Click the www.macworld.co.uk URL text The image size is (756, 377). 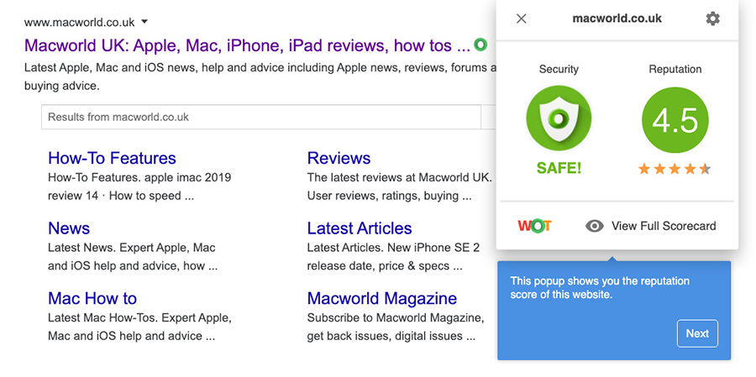click(x=80, y=22)
